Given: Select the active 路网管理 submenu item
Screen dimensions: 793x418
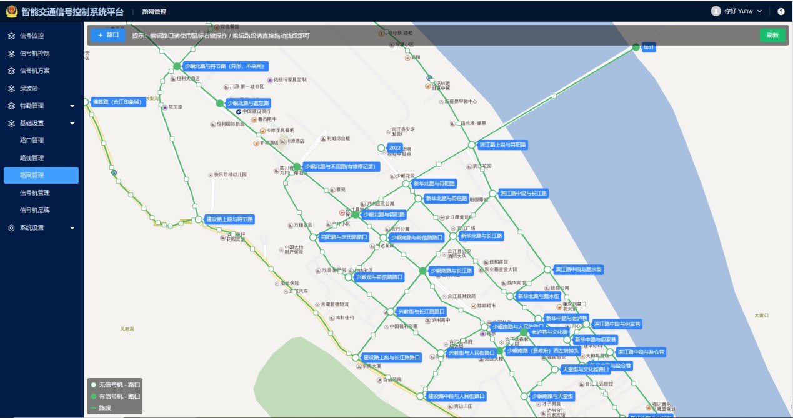Looking at the screenshot, I should pyautogui.click(x=41, y=176).
